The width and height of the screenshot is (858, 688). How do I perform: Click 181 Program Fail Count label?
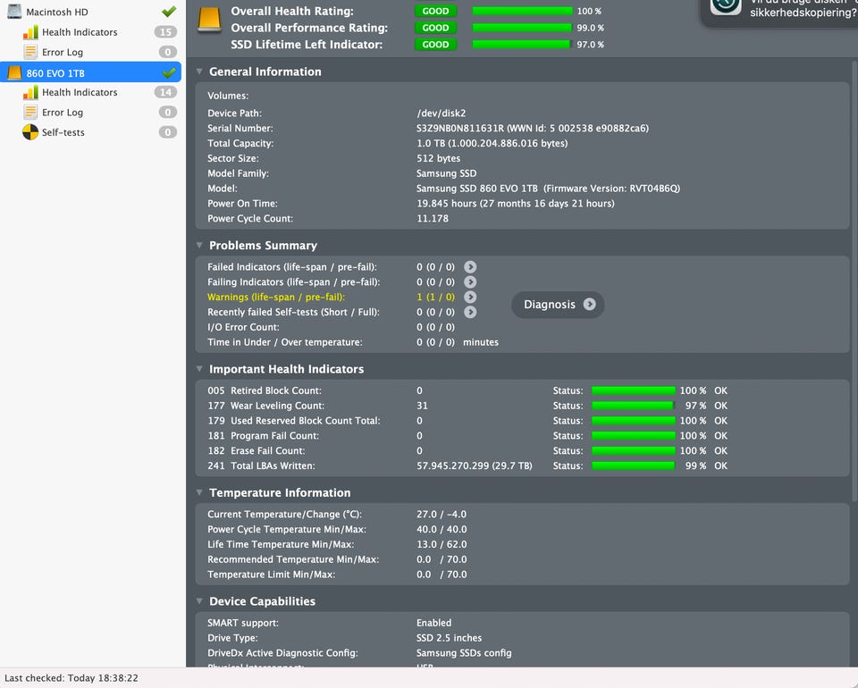(263, 436)
